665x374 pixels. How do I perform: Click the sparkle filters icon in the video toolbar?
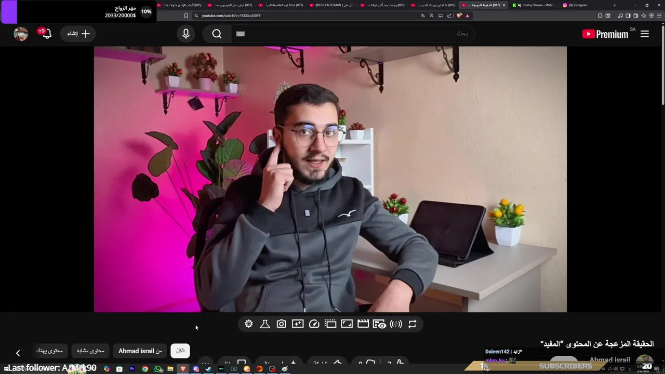[x=298, y=324]
